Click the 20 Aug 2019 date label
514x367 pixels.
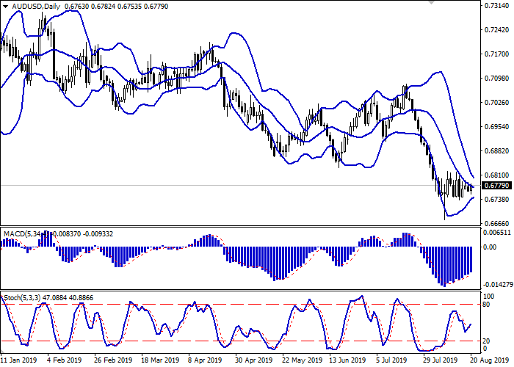[489, 360]
